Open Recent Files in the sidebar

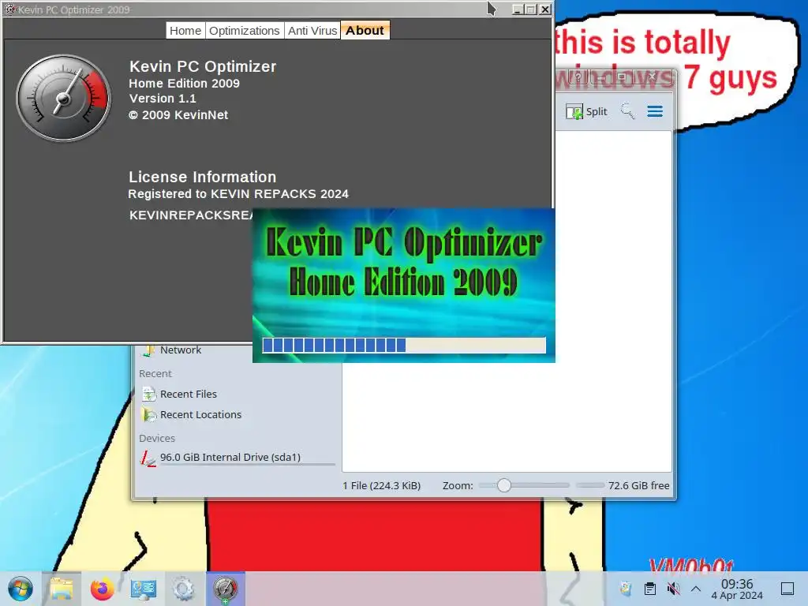tap(188, 395)
